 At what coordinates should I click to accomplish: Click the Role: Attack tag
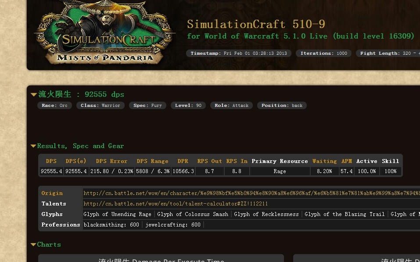coord(231,105)
